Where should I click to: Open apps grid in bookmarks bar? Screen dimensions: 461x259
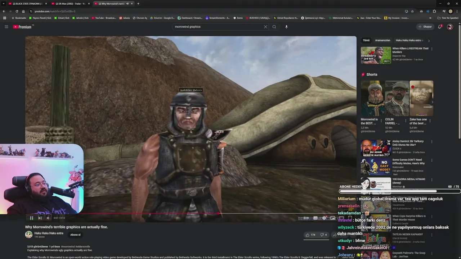[5, 18]
